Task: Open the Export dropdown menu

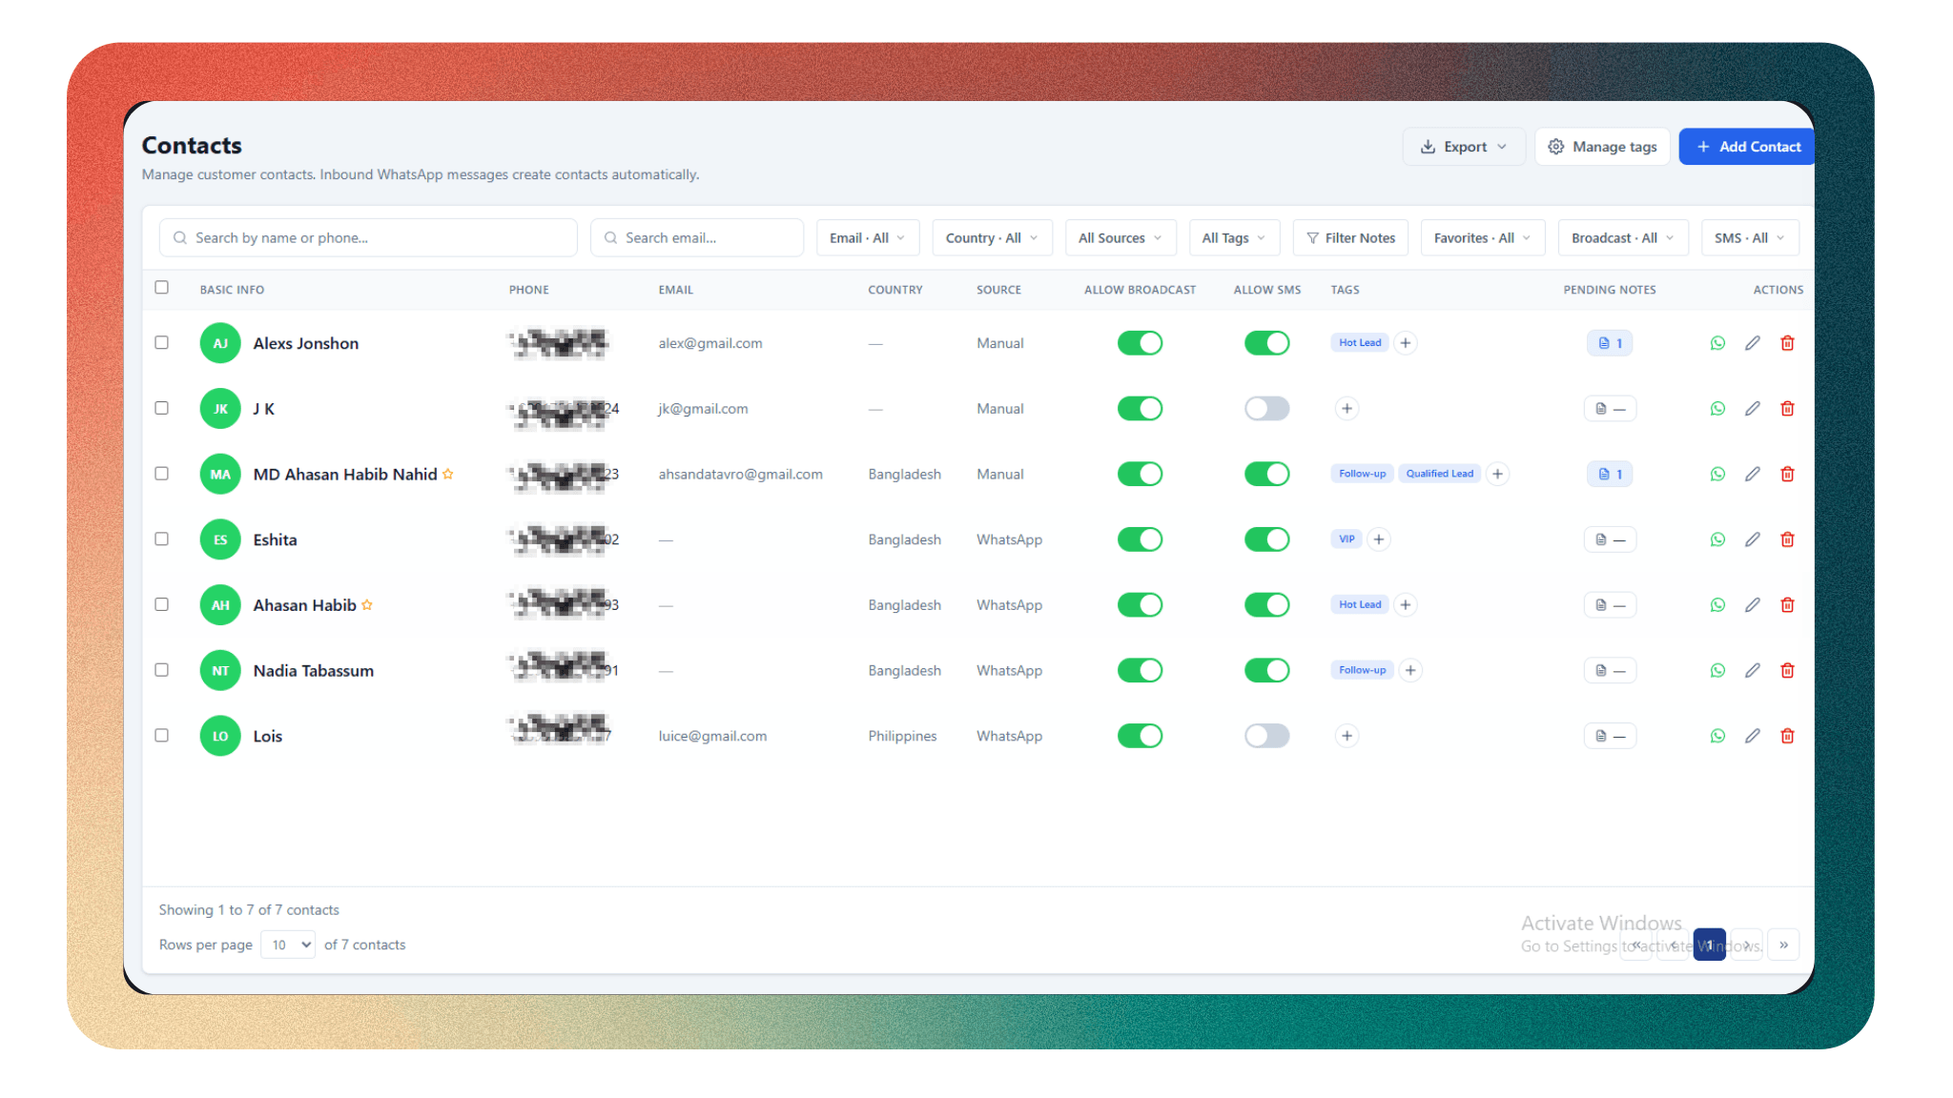Action: coord(1464,147)
